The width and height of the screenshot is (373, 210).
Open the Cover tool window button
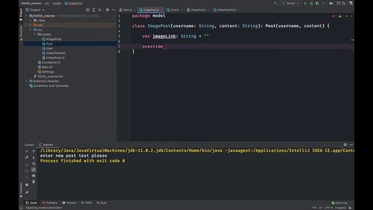pyautogui.click(x=31, y=203)
